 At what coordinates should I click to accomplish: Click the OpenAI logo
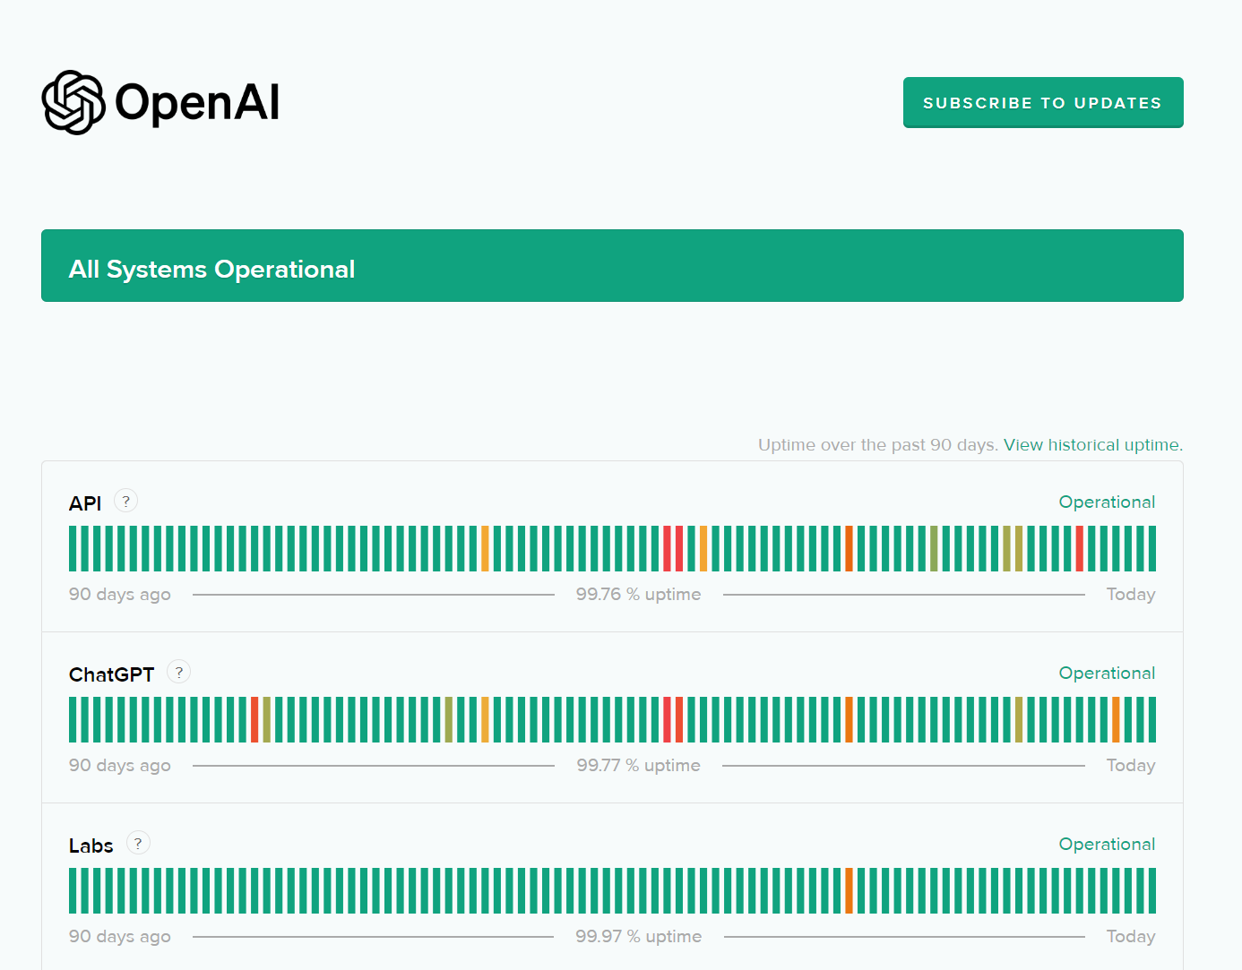[160, 102]
